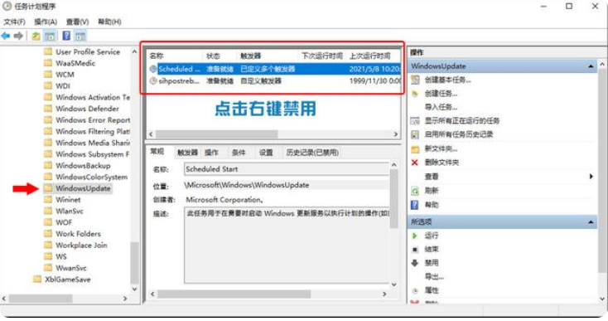
Task: Select the Windows Error Report tree folder
Action: [93, 120]
